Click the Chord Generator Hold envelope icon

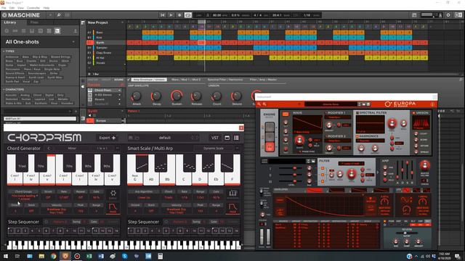[113, 208]
